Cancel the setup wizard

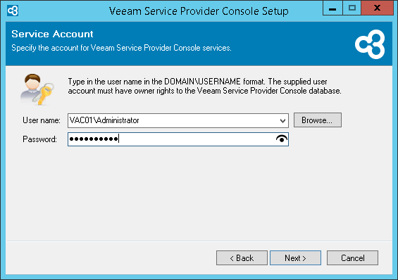coord(353,258)
